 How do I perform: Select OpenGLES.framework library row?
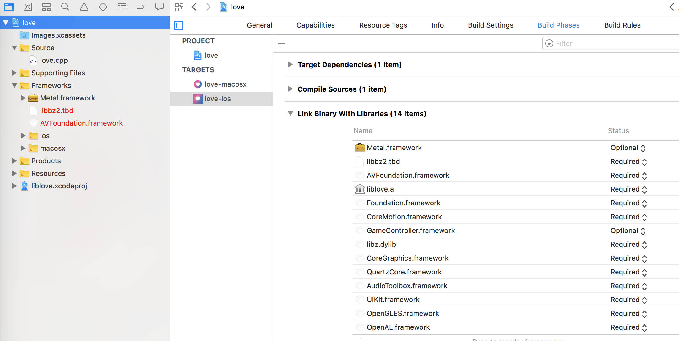click(515, 313)
